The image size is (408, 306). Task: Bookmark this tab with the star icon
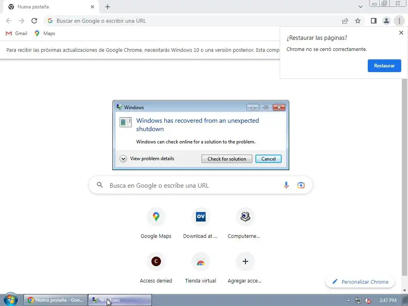pyautogui.click(x=358, y=21)
